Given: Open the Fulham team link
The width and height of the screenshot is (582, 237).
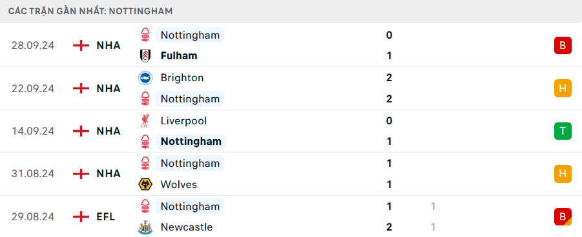Looking at the screenshot, I should point(178,56).
